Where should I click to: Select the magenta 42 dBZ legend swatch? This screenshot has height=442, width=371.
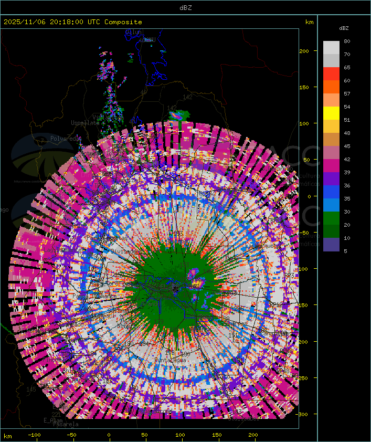331,165
